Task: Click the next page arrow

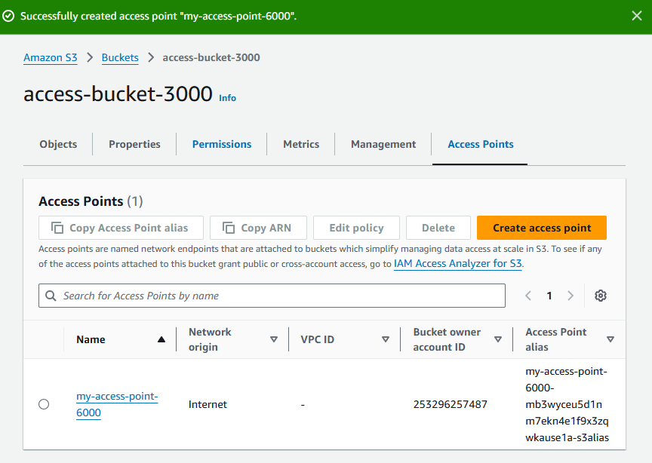Action: pyautogui.click(x=570, y=296)
